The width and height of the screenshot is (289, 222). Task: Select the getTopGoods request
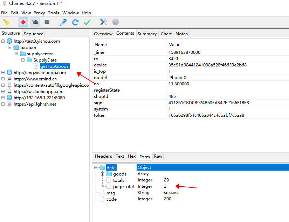click(x=55, y=66)
